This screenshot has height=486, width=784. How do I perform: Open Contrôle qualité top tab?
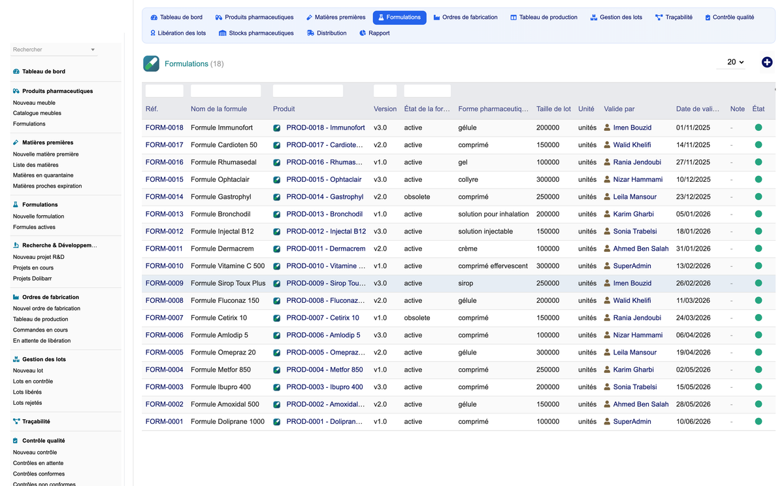coord(730,18)
